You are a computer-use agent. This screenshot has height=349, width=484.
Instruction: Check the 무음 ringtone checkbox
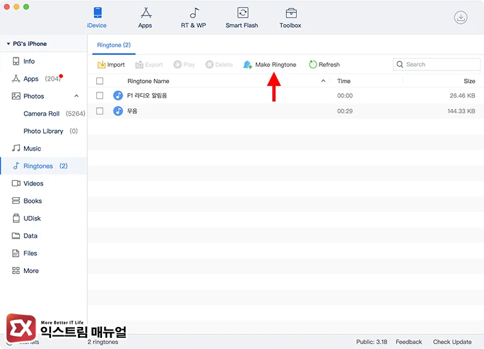[99, 111]
